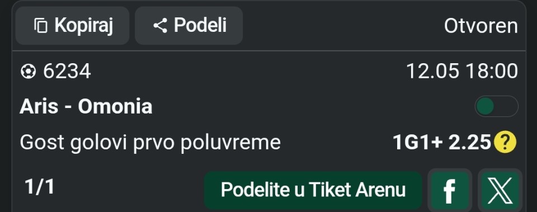537x212 pixels.
Task: Share ticket via Facebook icon
Action: [450, 190]
